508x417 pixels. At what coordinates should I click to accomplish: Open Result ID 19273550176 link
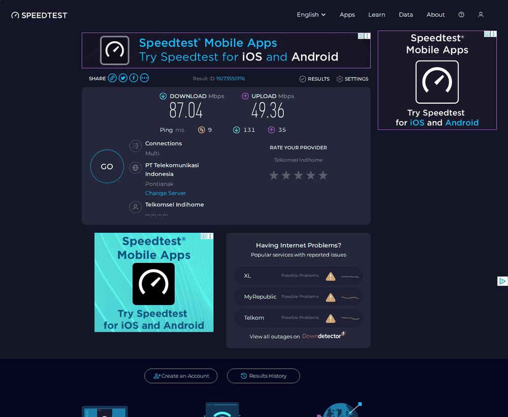(x=230, y=78)
